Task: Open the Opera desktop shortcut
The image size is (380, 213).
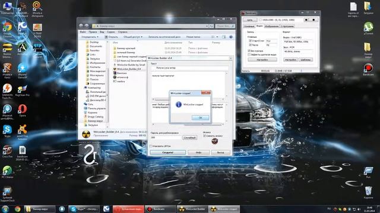Action: coord(23,110)
